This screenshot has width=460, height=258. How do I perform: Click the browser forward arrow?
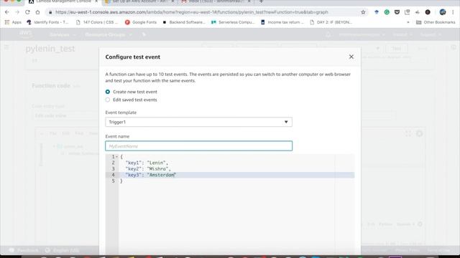click(17, 12)
